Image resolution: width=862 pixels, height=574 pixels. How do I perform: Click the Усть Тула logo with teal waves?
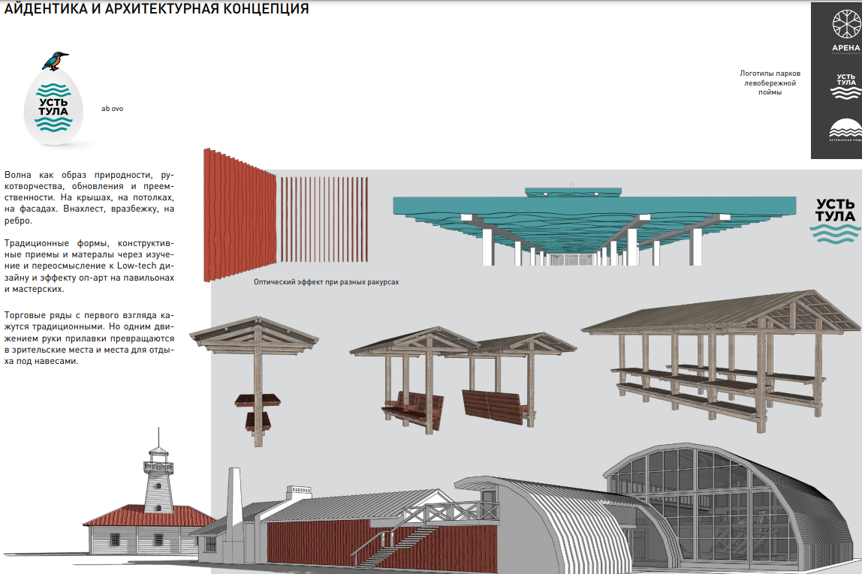click(x=835, y=221)
